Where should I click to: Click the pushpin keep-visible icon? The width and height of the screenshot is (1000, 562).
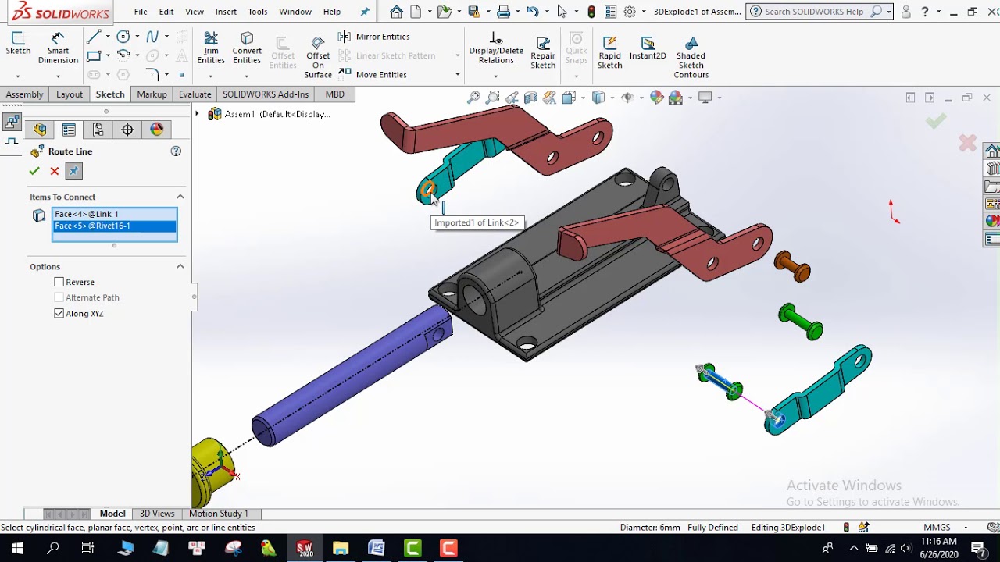73,171
